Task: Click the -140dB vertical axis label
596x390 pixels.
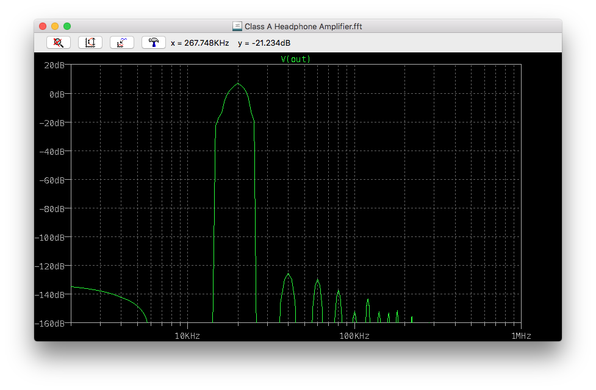Action: [x=50, y=295]
